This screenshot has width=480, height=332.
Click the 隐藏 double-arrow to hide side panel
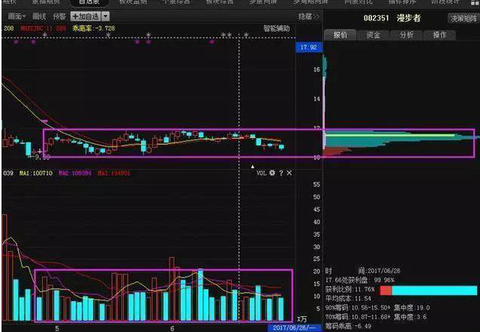(305, 15)
